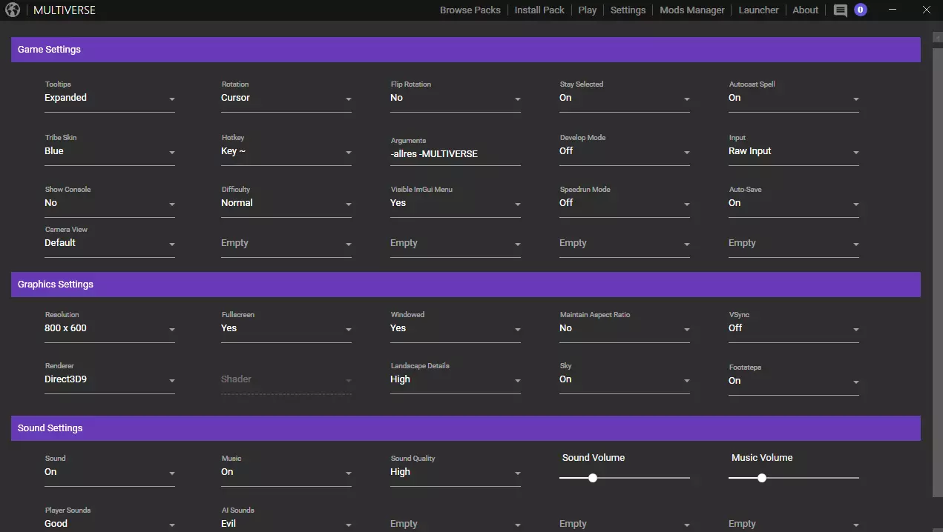Open the Hotkey dropdown

tap(286, 151)
